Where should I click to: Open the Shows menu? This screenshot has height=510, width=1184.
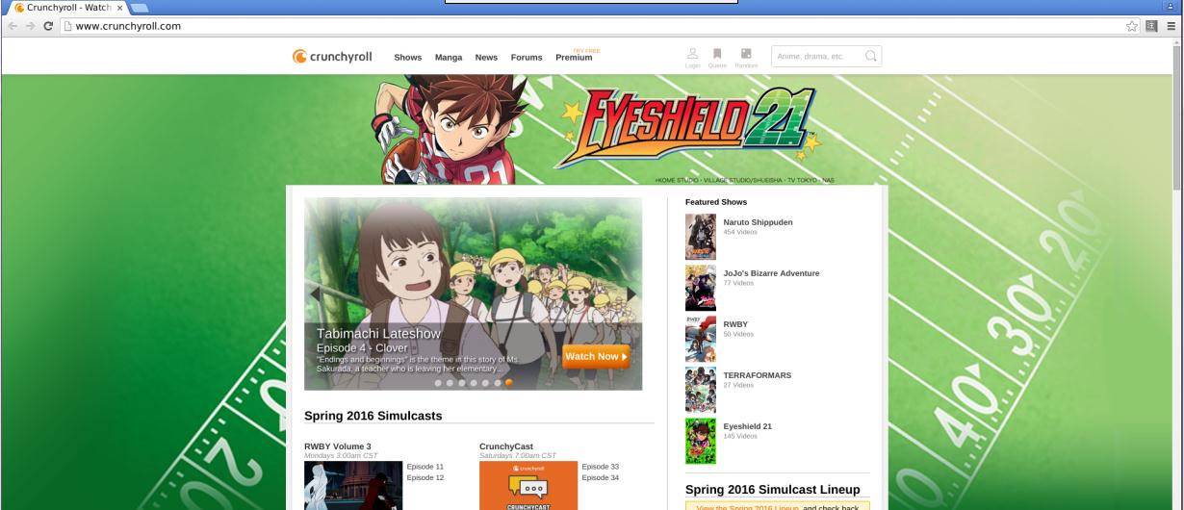pos(408,58)
